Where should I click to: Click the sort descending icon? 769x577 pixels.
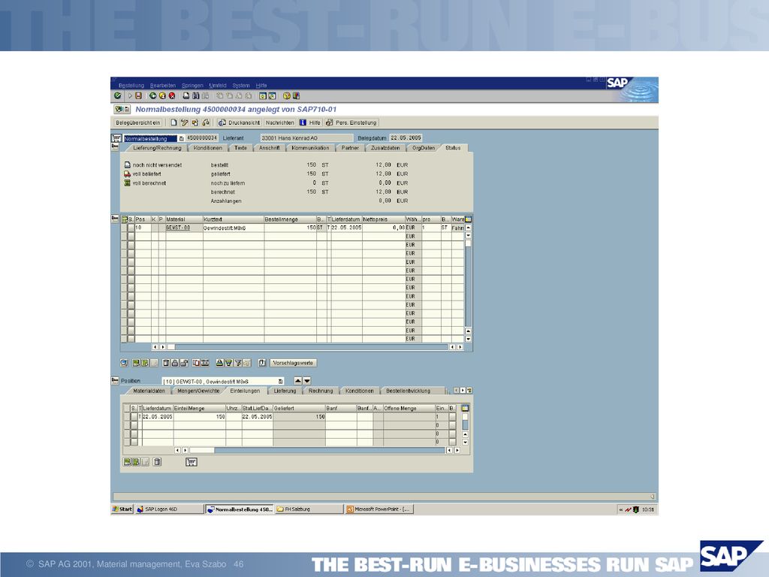(228, 363)
